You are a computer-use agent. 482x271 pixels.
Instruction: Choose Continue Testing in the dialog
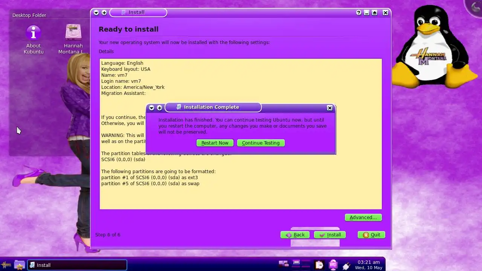click(x=261, y=143)
